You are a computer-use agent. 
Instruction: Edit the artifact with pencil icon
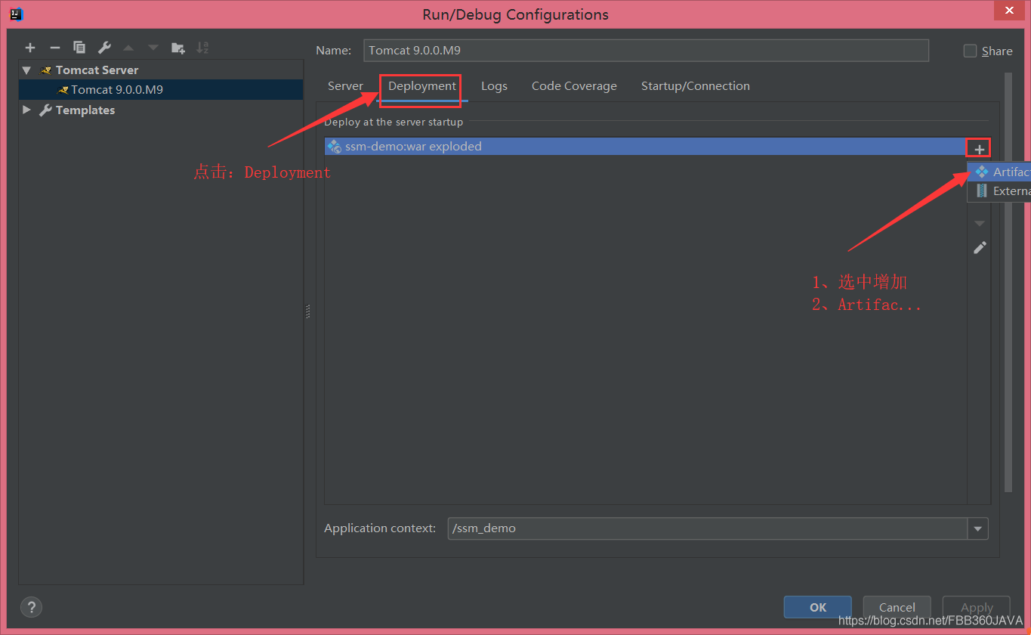pyautogui.click(x=980, y=247)
